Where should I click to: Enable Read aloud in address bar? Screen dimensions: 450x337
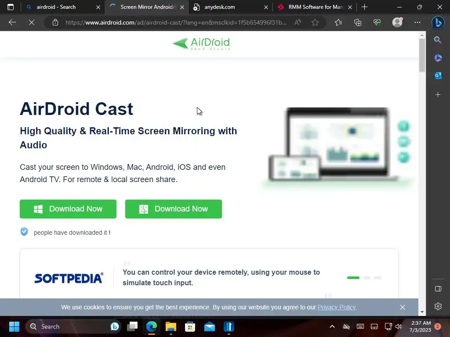pyautogui.click(x=298, y=22)
